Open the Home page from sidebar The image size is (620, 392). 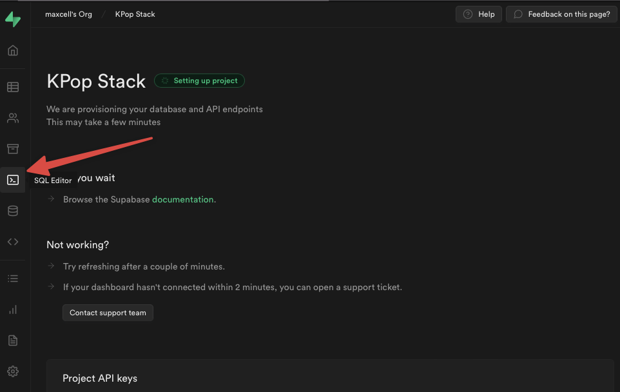pyautogui.click(x=13, y=51)
